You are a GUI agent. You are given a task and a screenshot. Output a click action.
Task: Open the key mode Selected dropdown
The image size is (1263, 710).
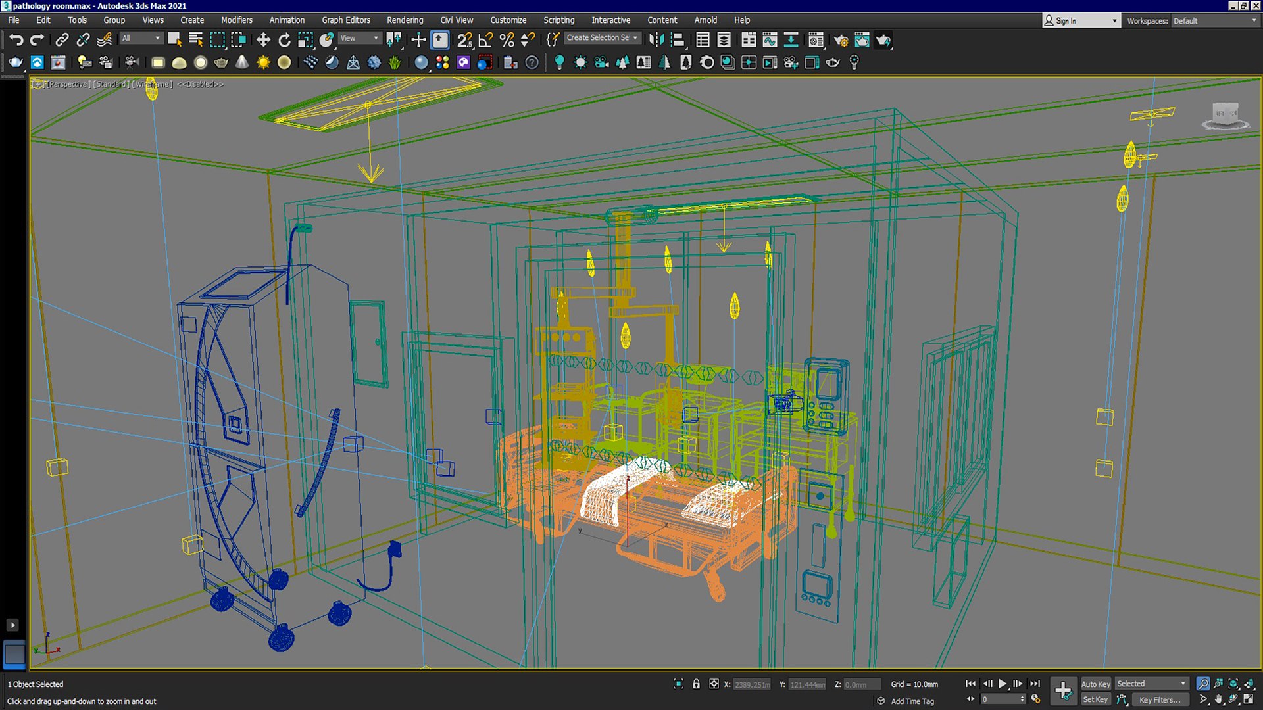click(1151, 684)
